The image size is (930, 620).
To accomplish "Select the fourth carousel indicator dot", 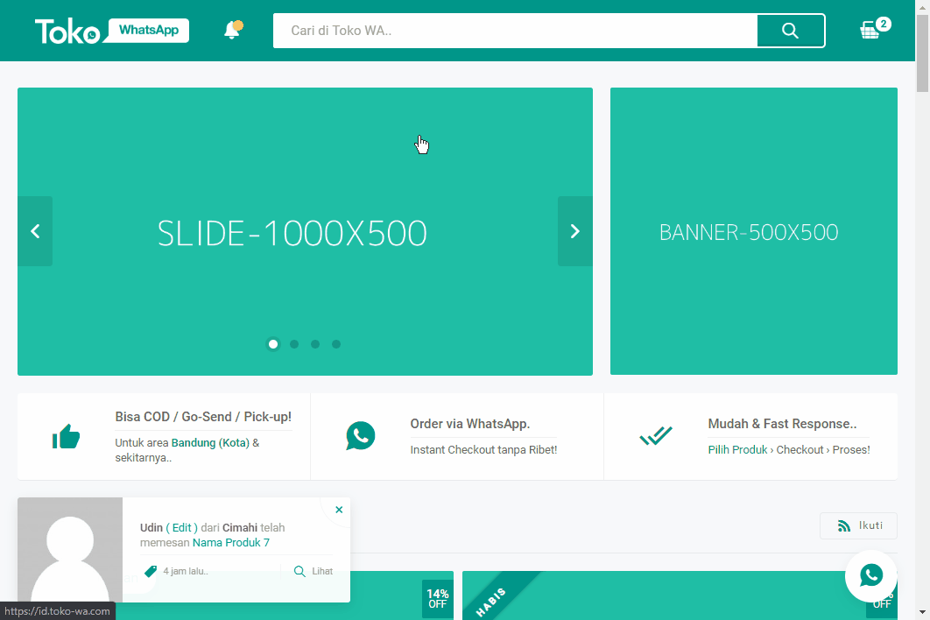I will pyautogui.click(x=335, y=344).
